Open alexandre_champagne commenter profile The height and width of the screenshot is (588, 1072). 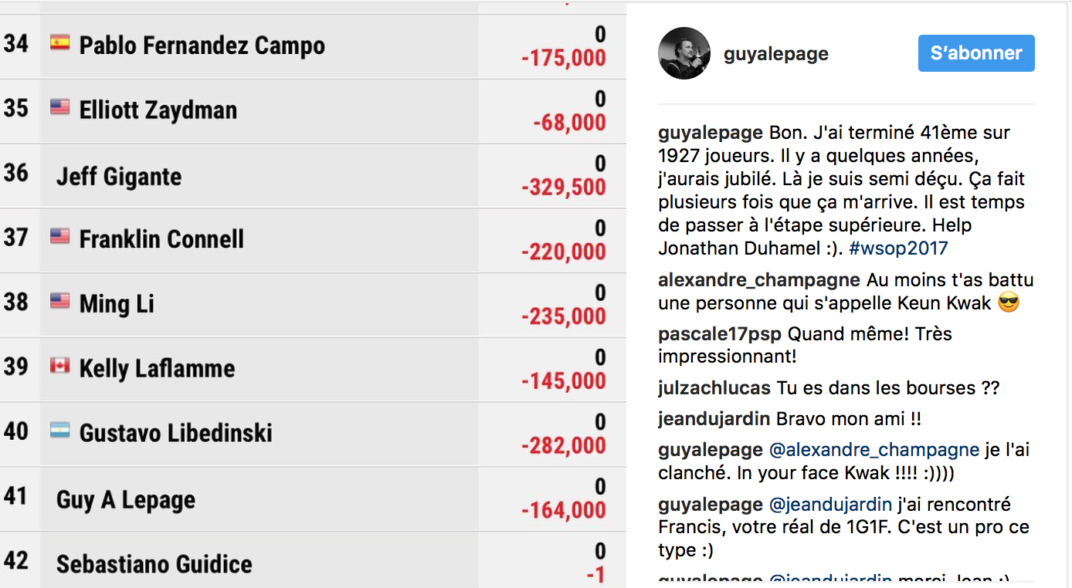[759, 279]
